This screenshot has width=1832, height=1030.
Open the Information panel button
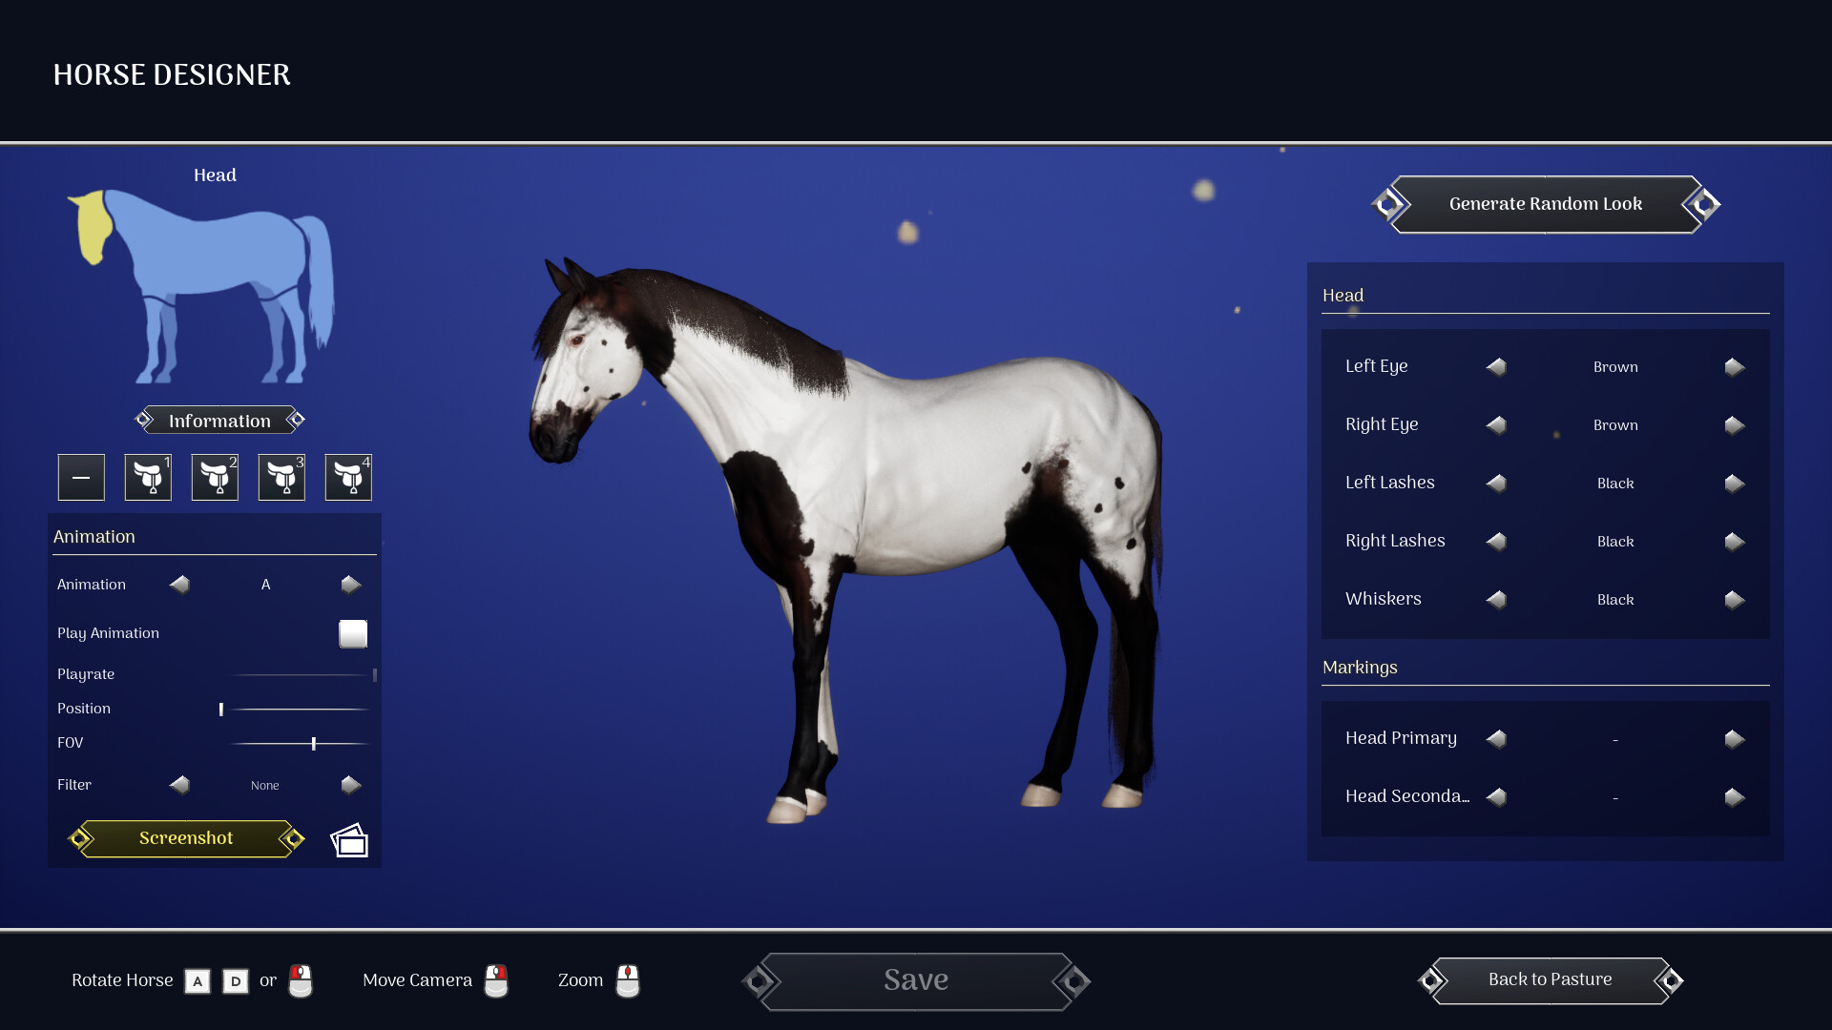tap(219, 421)
